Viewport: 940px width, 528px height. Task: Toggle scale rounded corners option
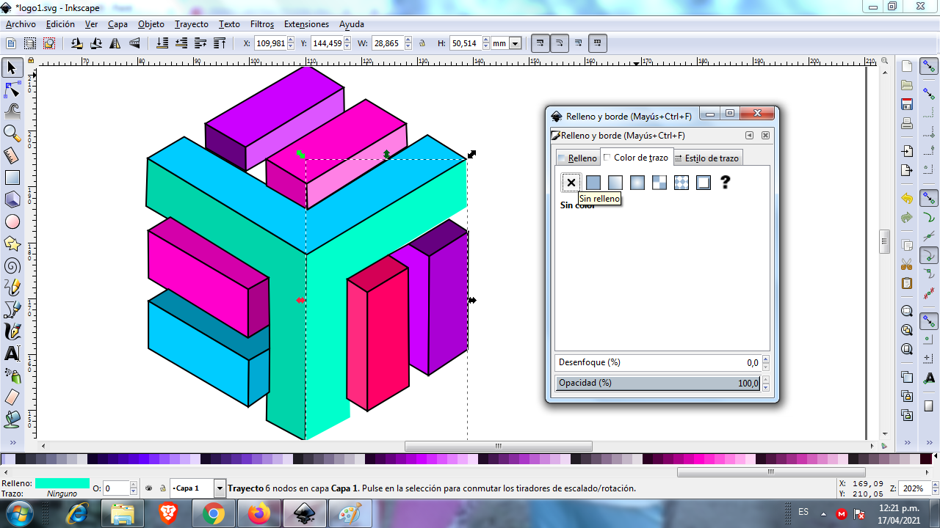tap(560, 43)
